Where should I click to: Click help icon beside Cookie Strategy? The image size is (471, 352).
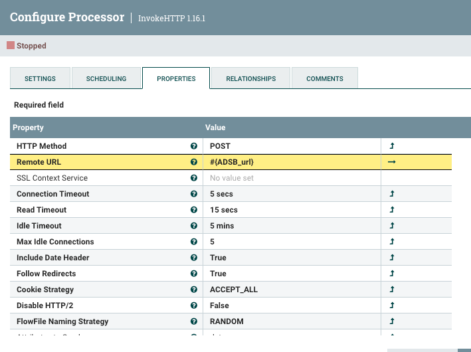coord(194,290)
